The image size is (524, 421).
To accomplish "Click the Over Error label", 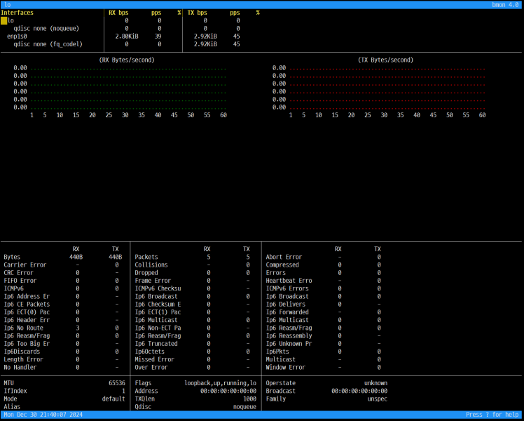I will 151,367.
